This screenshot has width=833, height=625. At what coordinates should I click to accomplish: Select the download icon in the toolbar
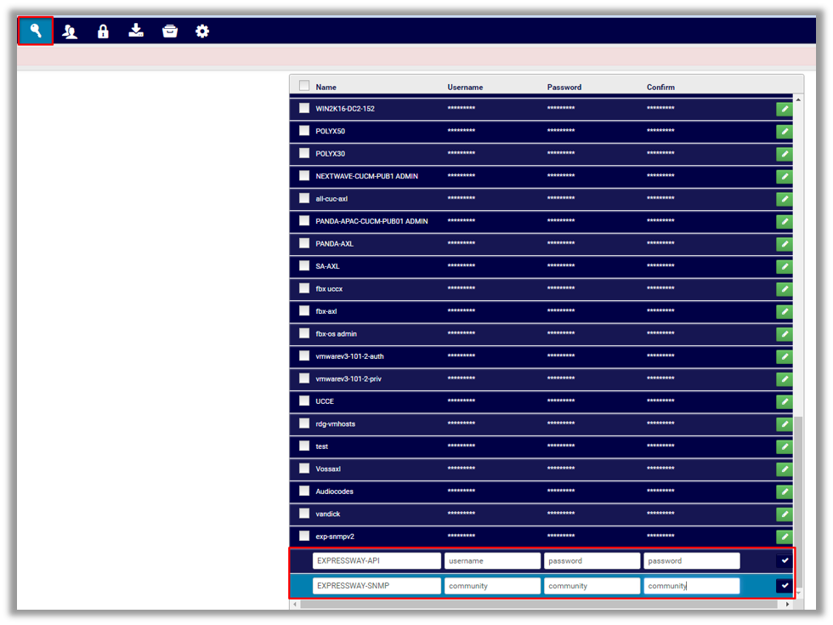(x=136, y=31)
